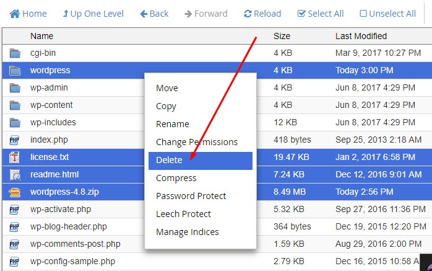The image size is (432, 271).
Task: Click the index.php PHP file icon
Action: coord(14,140)
